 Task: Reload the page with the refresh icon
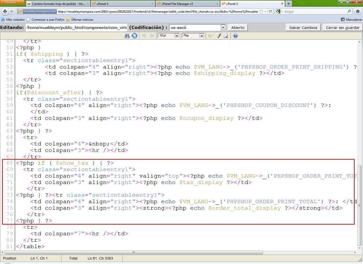coord(270,11)
